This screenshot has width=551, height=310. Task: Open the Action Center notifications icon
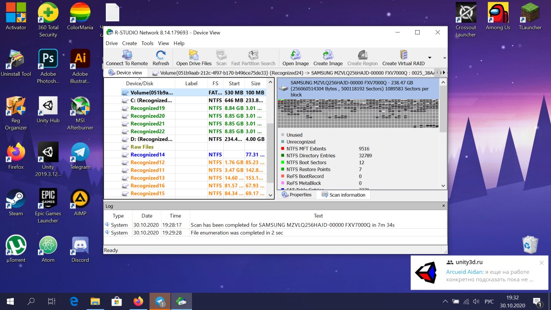pos(537,301)
